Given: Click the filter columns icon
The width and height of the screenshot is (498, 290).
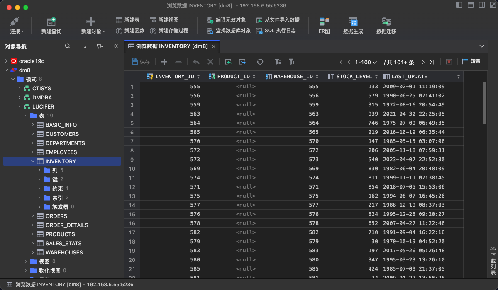Looking at the screenshot, I should (292, 62).
